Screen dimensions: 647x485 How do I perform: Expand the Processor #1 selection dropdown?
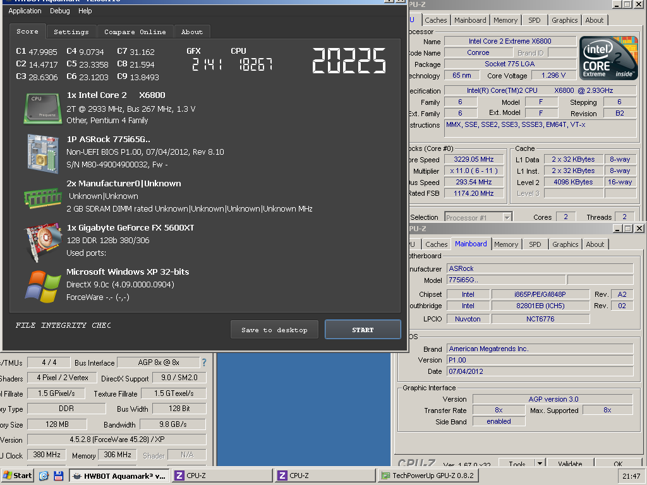coord(507,217)
